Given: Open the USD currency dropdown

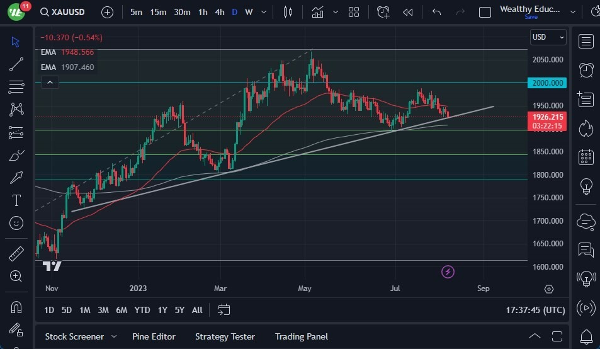Looking at the screenshot, I should click(x=548, y=37).
